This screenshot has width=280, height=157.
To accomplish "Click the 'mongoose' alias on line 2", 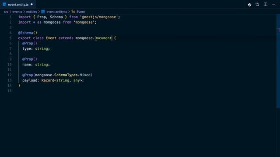I will pos(52,22).
